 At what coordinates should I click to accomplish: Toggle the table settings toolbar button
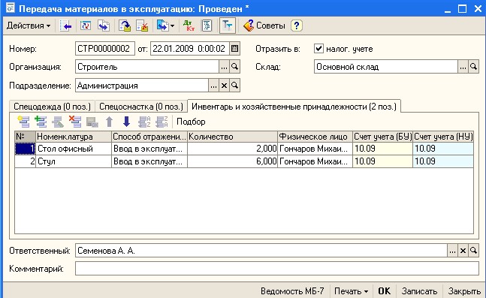(227, 26)
